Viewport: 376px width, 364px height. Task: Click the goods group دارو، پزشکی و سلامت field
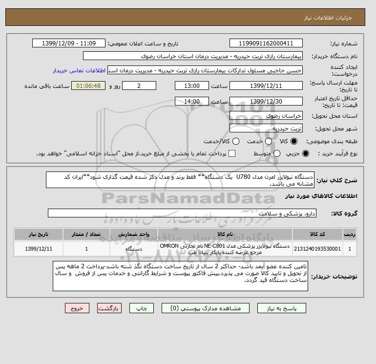(x=182, y=213)
